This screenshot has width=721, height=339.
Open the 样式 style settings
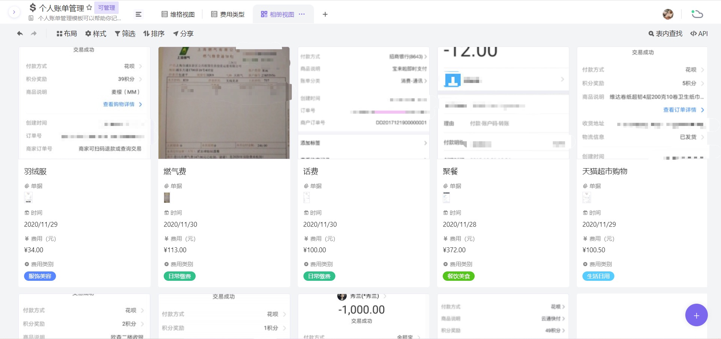pos(96,33)
